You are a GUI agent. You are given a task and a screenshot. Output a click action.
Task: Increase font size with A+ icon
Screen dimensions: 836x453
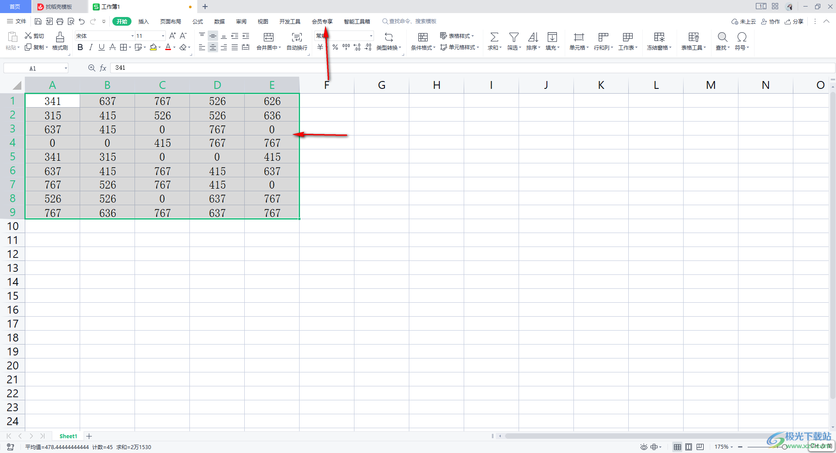[x=172, y=36]
